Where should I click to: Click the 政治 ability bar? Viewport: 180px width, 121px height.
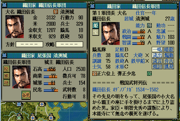click(139, 31)
